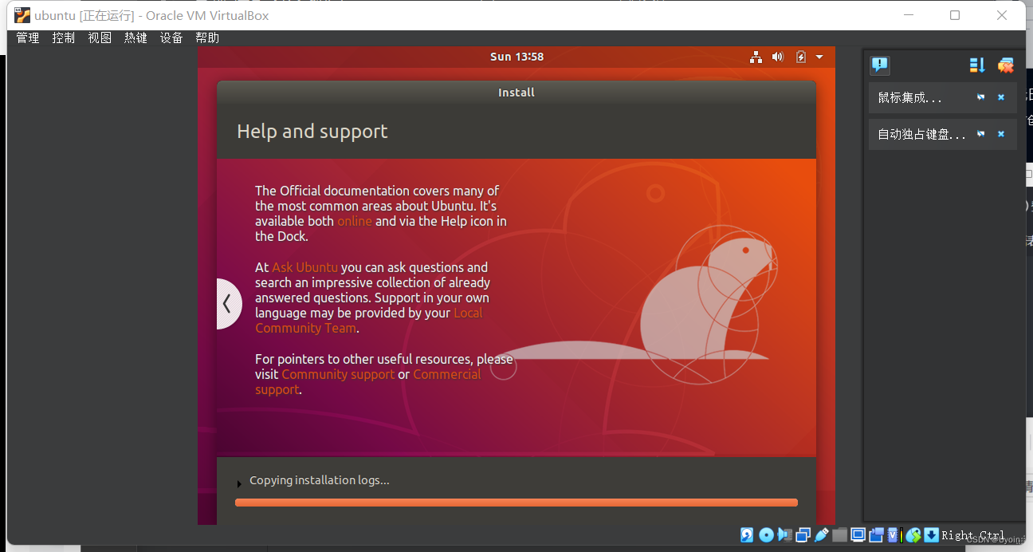The width and height of the screenshot is (1033, 552).
Task: Click the recording status icon
Action: (877, 534)
